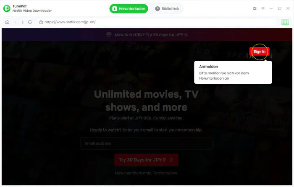294x187 pixels.
Task: Switch to the Bibliothek tab
Action: point(167,9)
